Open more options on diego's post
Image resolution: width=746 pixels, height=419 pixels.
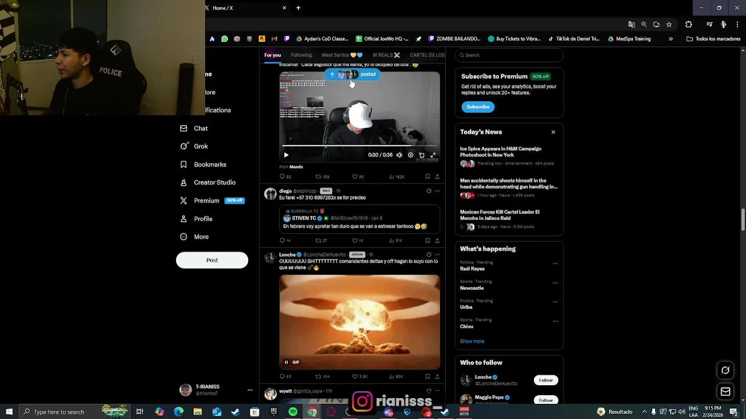pos(437,191)
